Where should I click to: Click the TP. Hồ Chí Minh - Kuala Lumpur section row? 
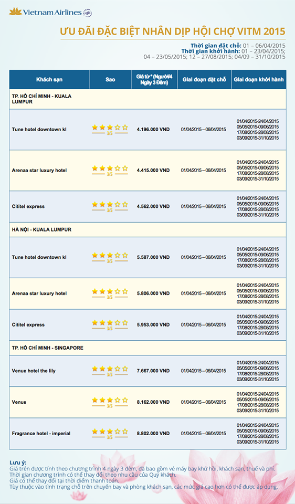[x=148, y=99]
